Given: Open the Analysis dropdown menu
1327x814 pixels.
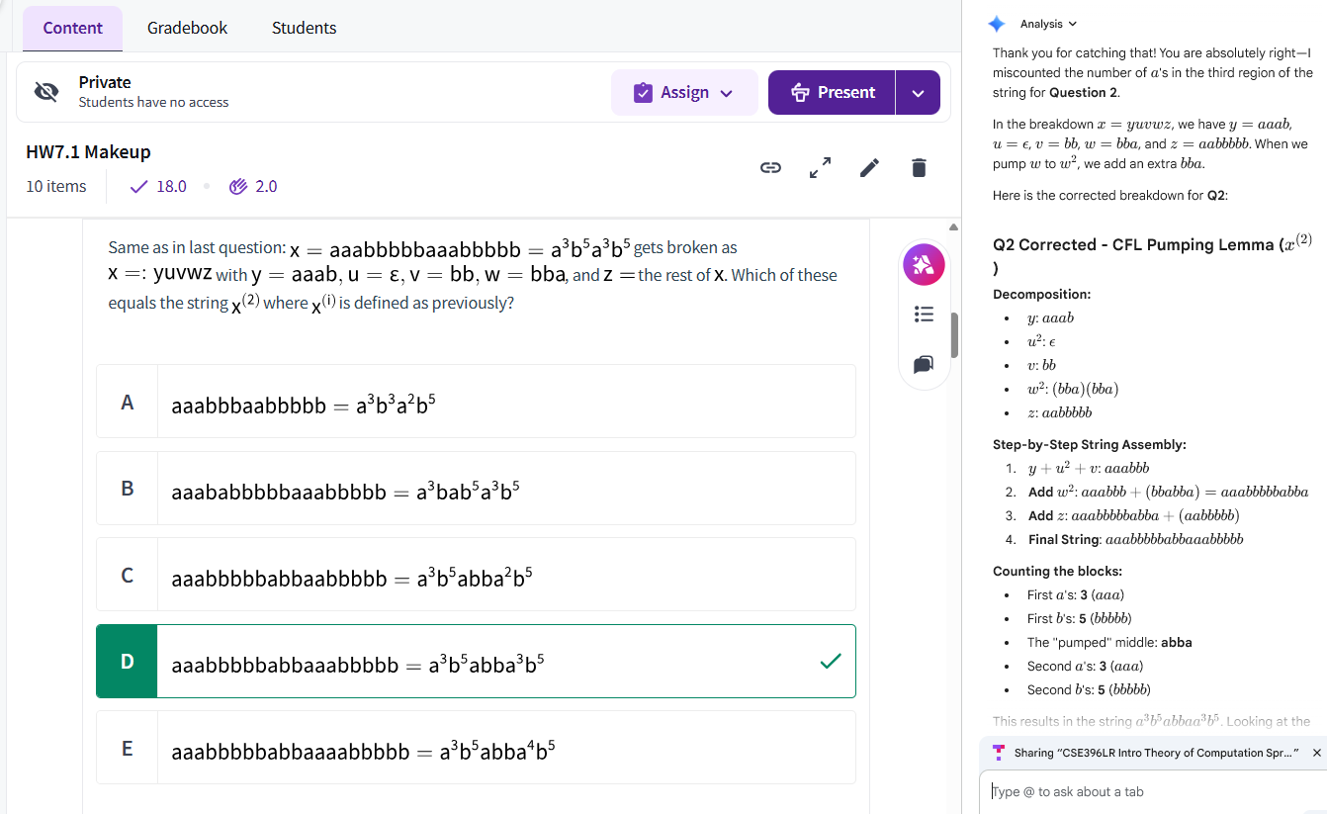Looking at the screenshot, I should tap(1048, 24).
